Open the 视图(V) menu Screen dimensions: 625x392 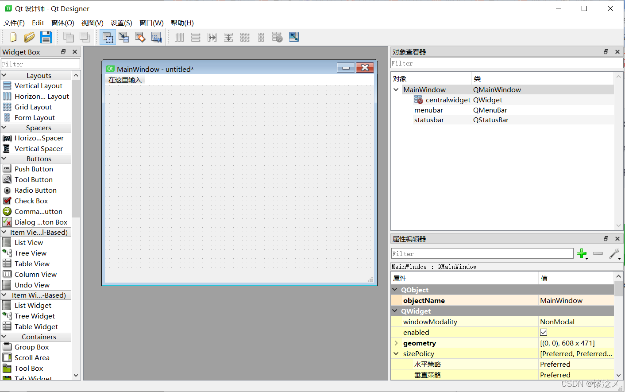93,23
